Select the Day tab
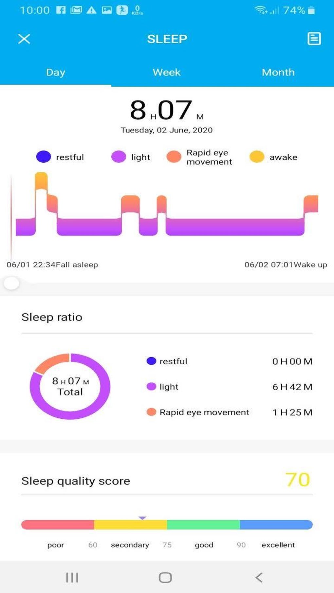The image size is (334, 593). pos(56,72)
